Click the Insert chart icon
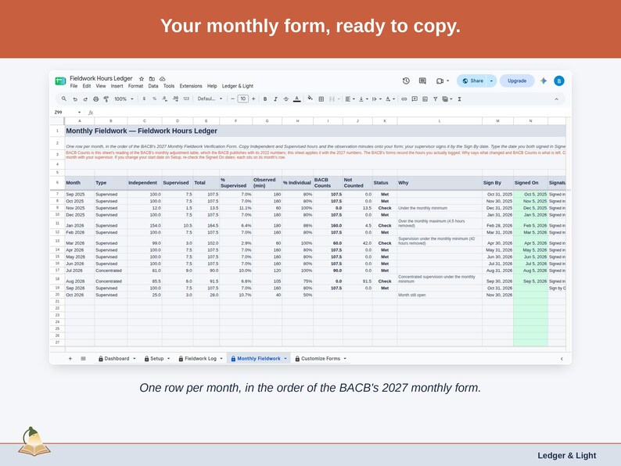Viewport: 621px width, 466px height. 425,99
